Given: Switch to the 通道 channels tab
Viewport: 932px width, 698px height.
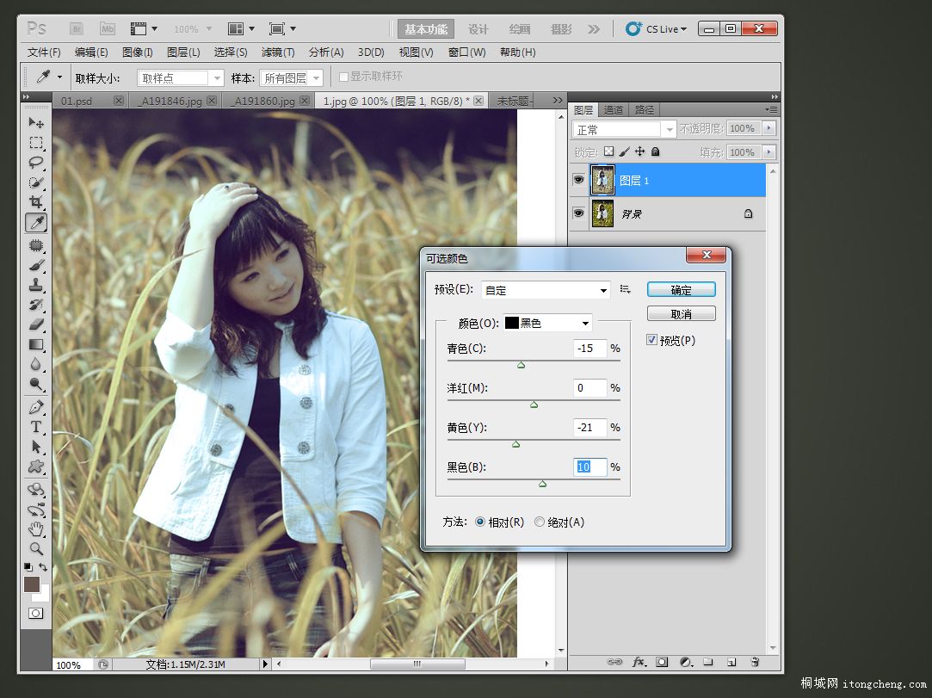Looking at the screenshot, I should click(614, 110).
